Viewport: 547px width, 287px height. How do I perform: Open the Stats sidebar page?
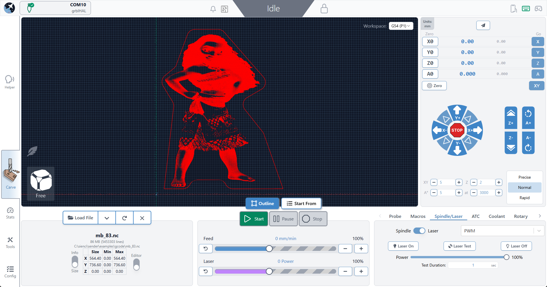click(x=10, y=213)
